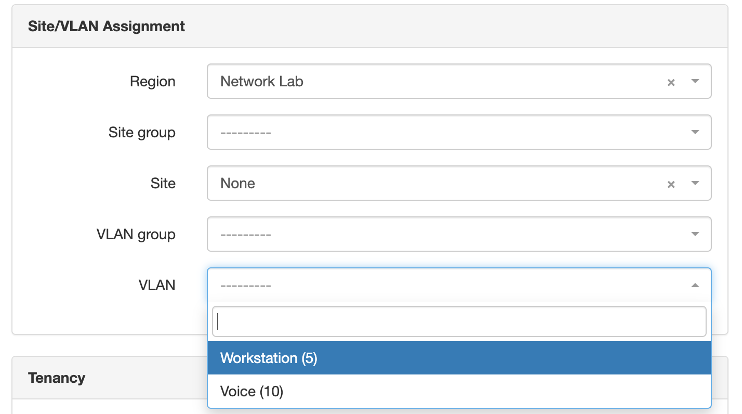Collapse the VLAN dropdown using the up arrow
This screenshot has width=742, height=414.
pos(695,285)
